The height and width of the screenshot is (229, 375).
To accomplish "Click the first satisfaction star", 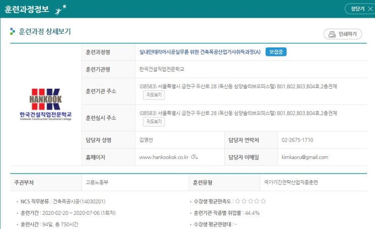I will coord(238,201).
